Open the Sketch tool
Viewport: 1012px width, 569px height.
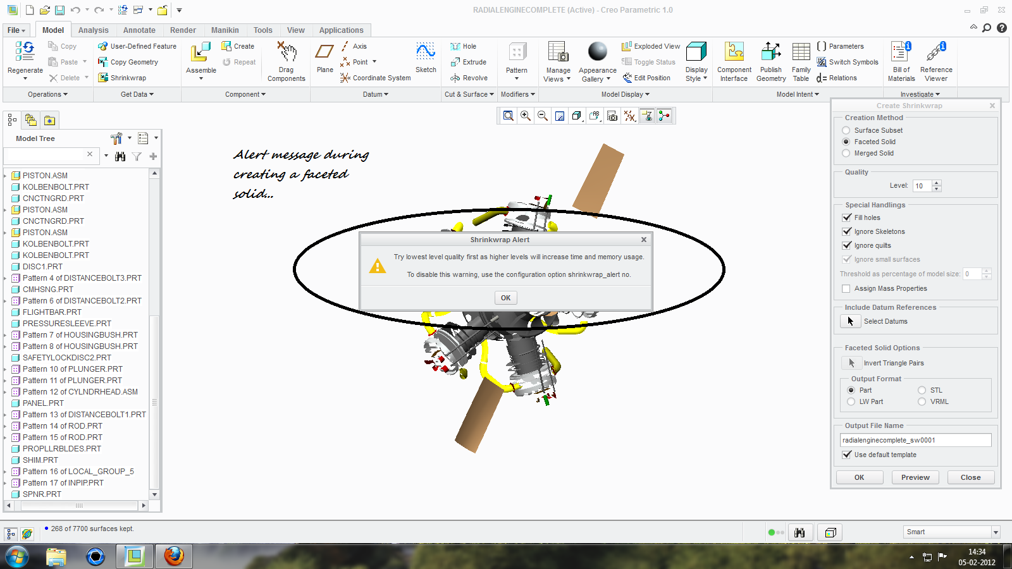[x=426, y=58]
